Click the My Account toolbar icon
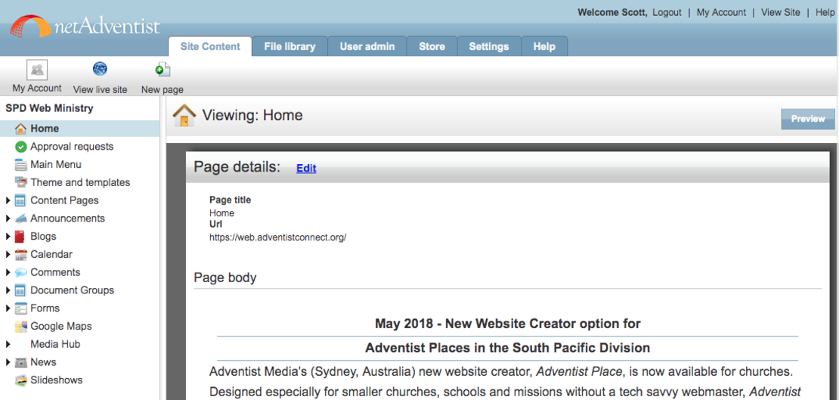The height and width of the screenshot is (400, 839). click(x=37, y=70)
